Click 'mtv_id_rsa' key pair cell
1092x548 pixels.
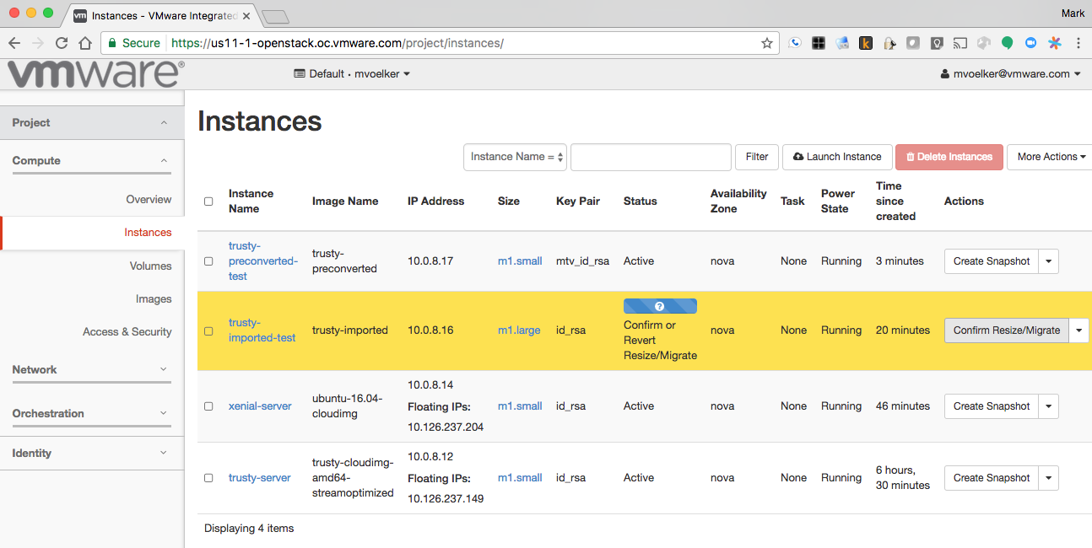point(582,261)
